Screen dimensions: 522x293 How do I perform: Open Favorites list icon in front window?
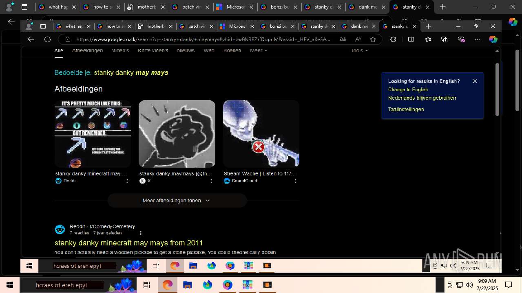428,39
